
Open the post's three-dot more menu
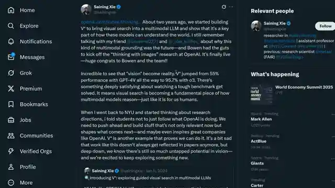coord(231,7)
